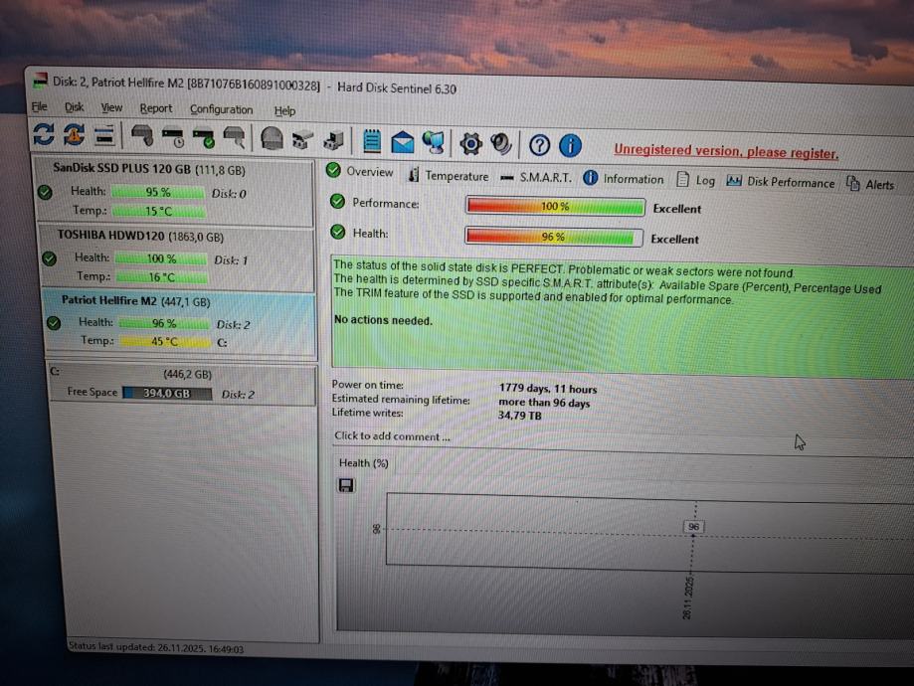
Task: Switch to the S.M.A.R.T. tab
Action: tap(536, 177)
